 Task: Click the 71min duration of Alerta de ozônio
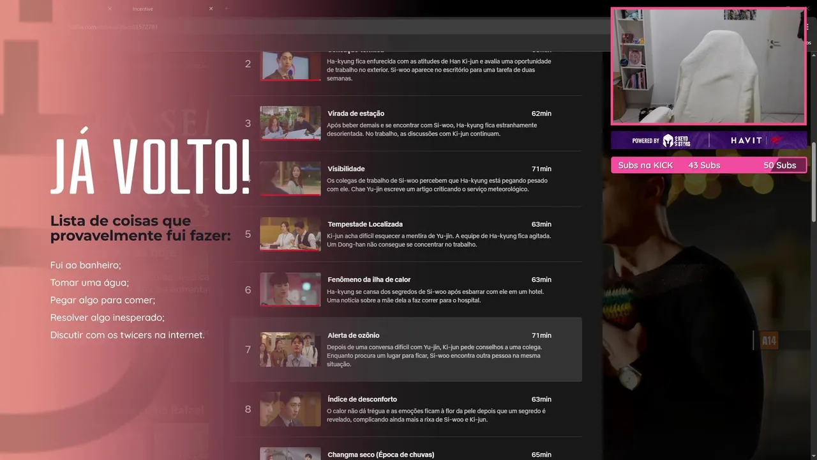(541, 335)
